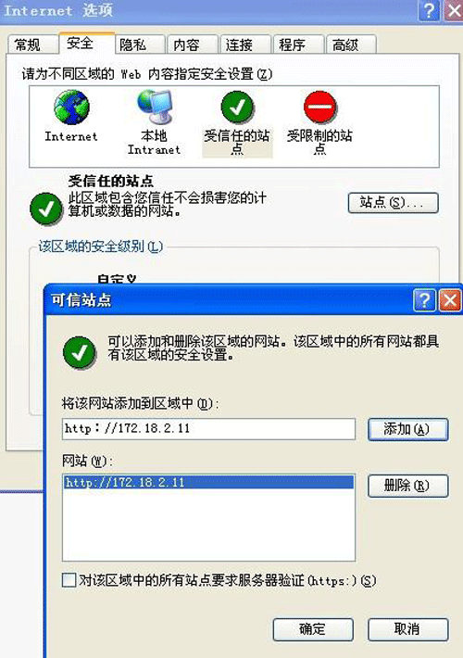
Task: Enable server verification (https:) checkbox
Action: tap(69, 580)
